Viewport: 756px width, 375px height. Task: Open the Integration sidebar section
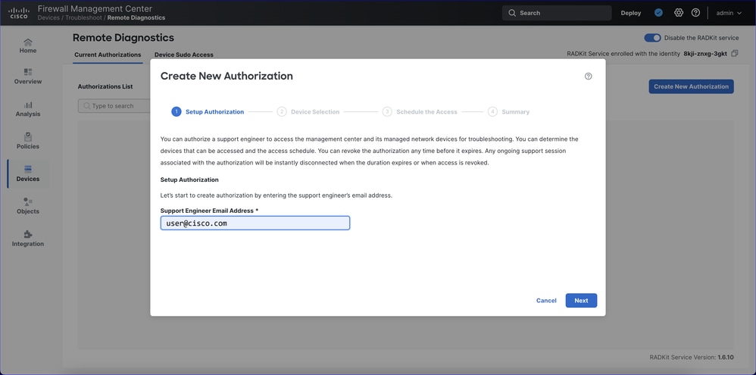(x=28, y=239)
